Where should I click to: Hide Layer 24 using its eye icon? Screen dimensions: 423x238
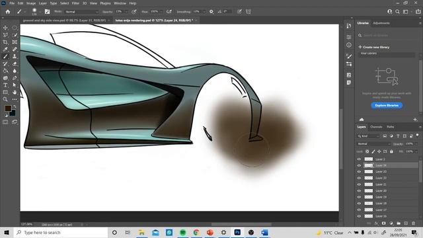click(359, 165)
